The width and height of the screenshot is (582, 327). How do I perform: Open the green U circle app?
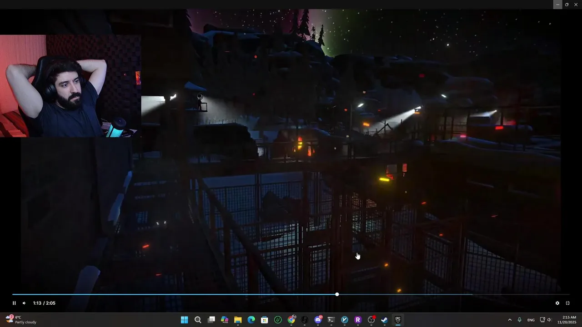click(x=278, y=320)
